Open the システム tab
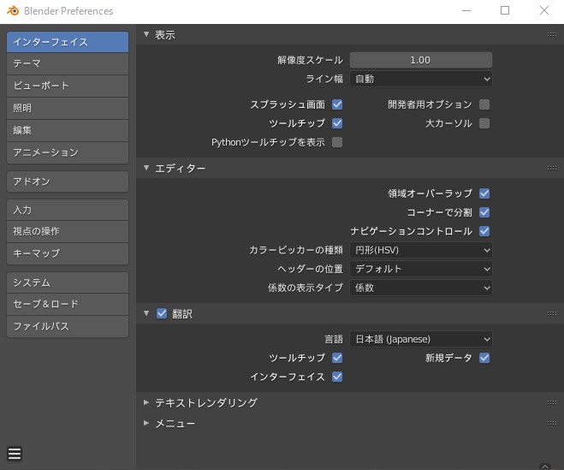This screenshot has height=470, width=564. [x=68, y=283]
